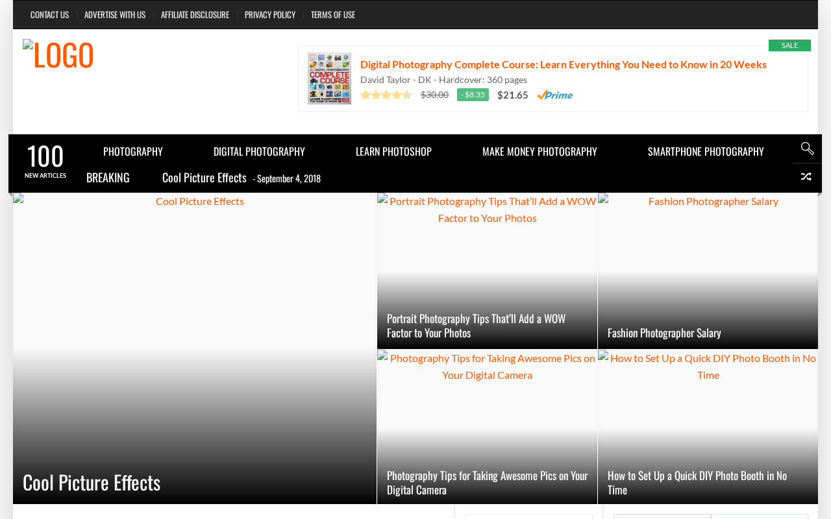831x519 pixels.
Task: Open the Photography menu
Action: [133, 151]
